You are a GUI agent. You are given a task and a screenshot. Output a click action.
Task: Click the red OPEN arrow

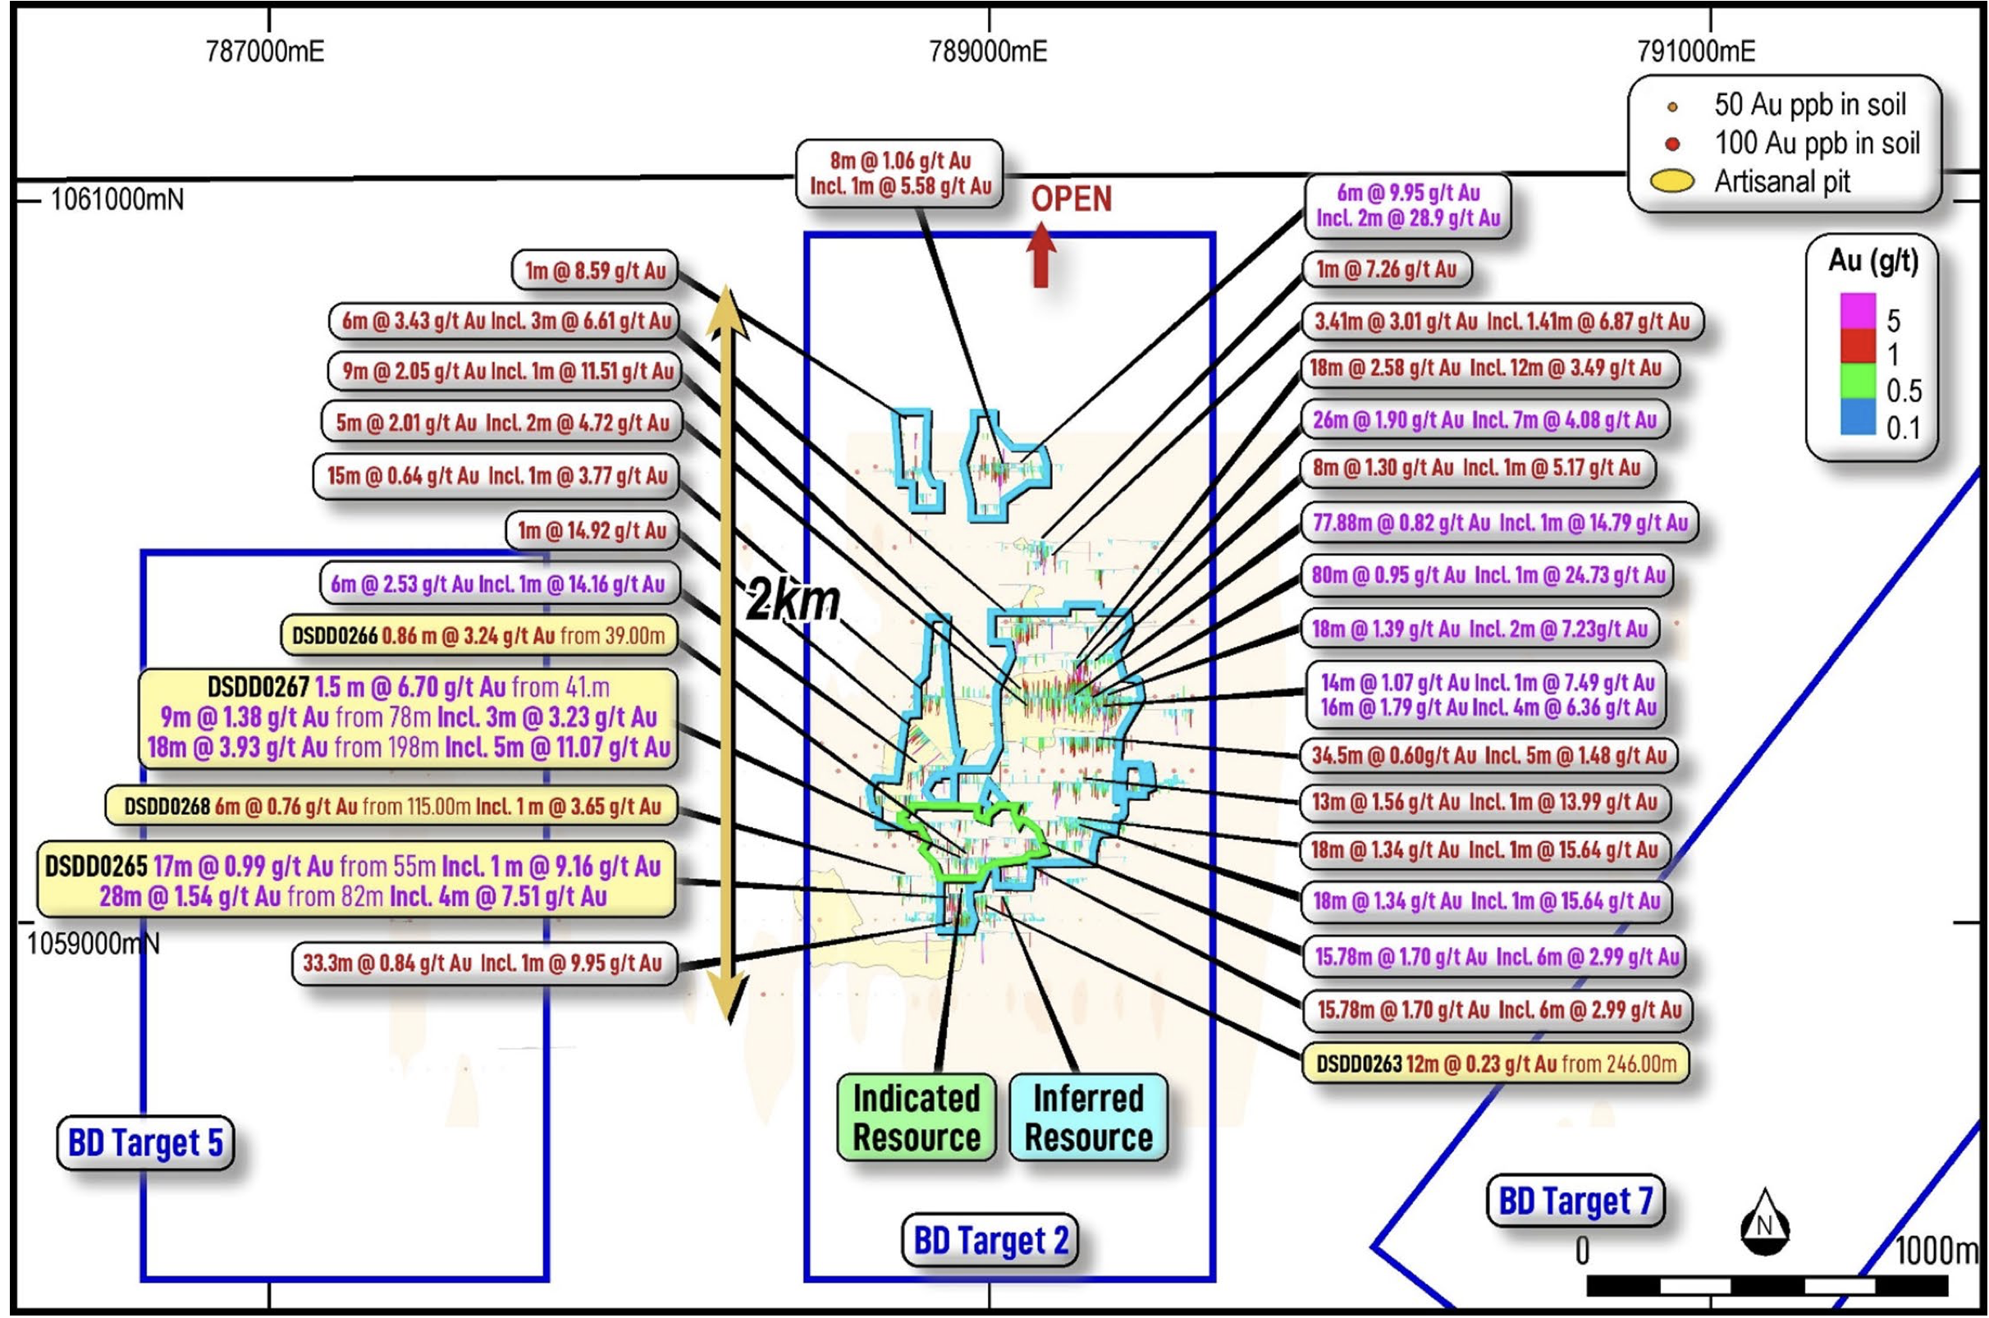coord(1041,254)
